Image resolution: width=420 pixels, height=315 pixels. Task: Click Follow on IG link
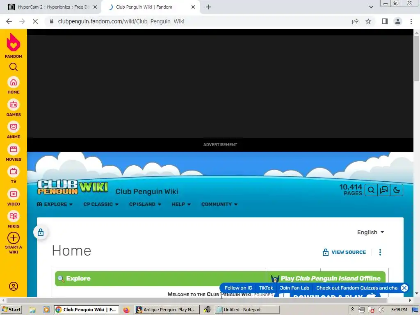click(x=238, y=288)
